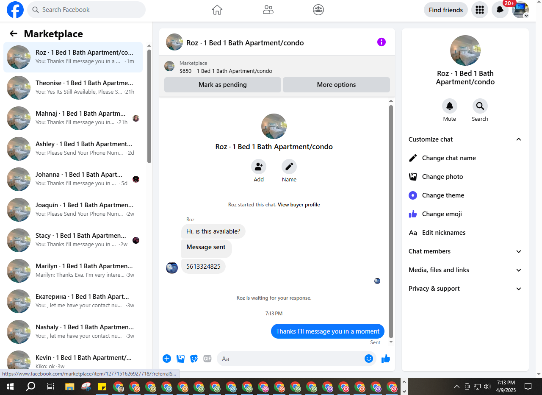The image size is (542, 395).
Task: Open Sticky Notes from the taskbar
Action: [x=102, y=387]
